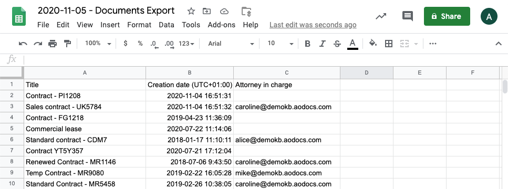
Task: Open the move to folder icon
Action: (206, 12)
